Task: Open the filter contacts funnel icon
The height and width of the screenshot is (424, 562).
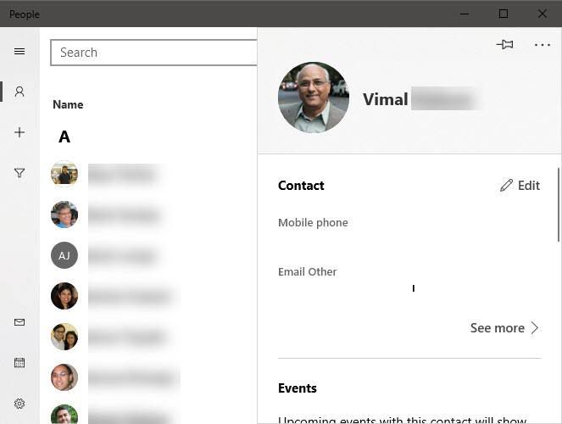Action: (x=19, y=173)
